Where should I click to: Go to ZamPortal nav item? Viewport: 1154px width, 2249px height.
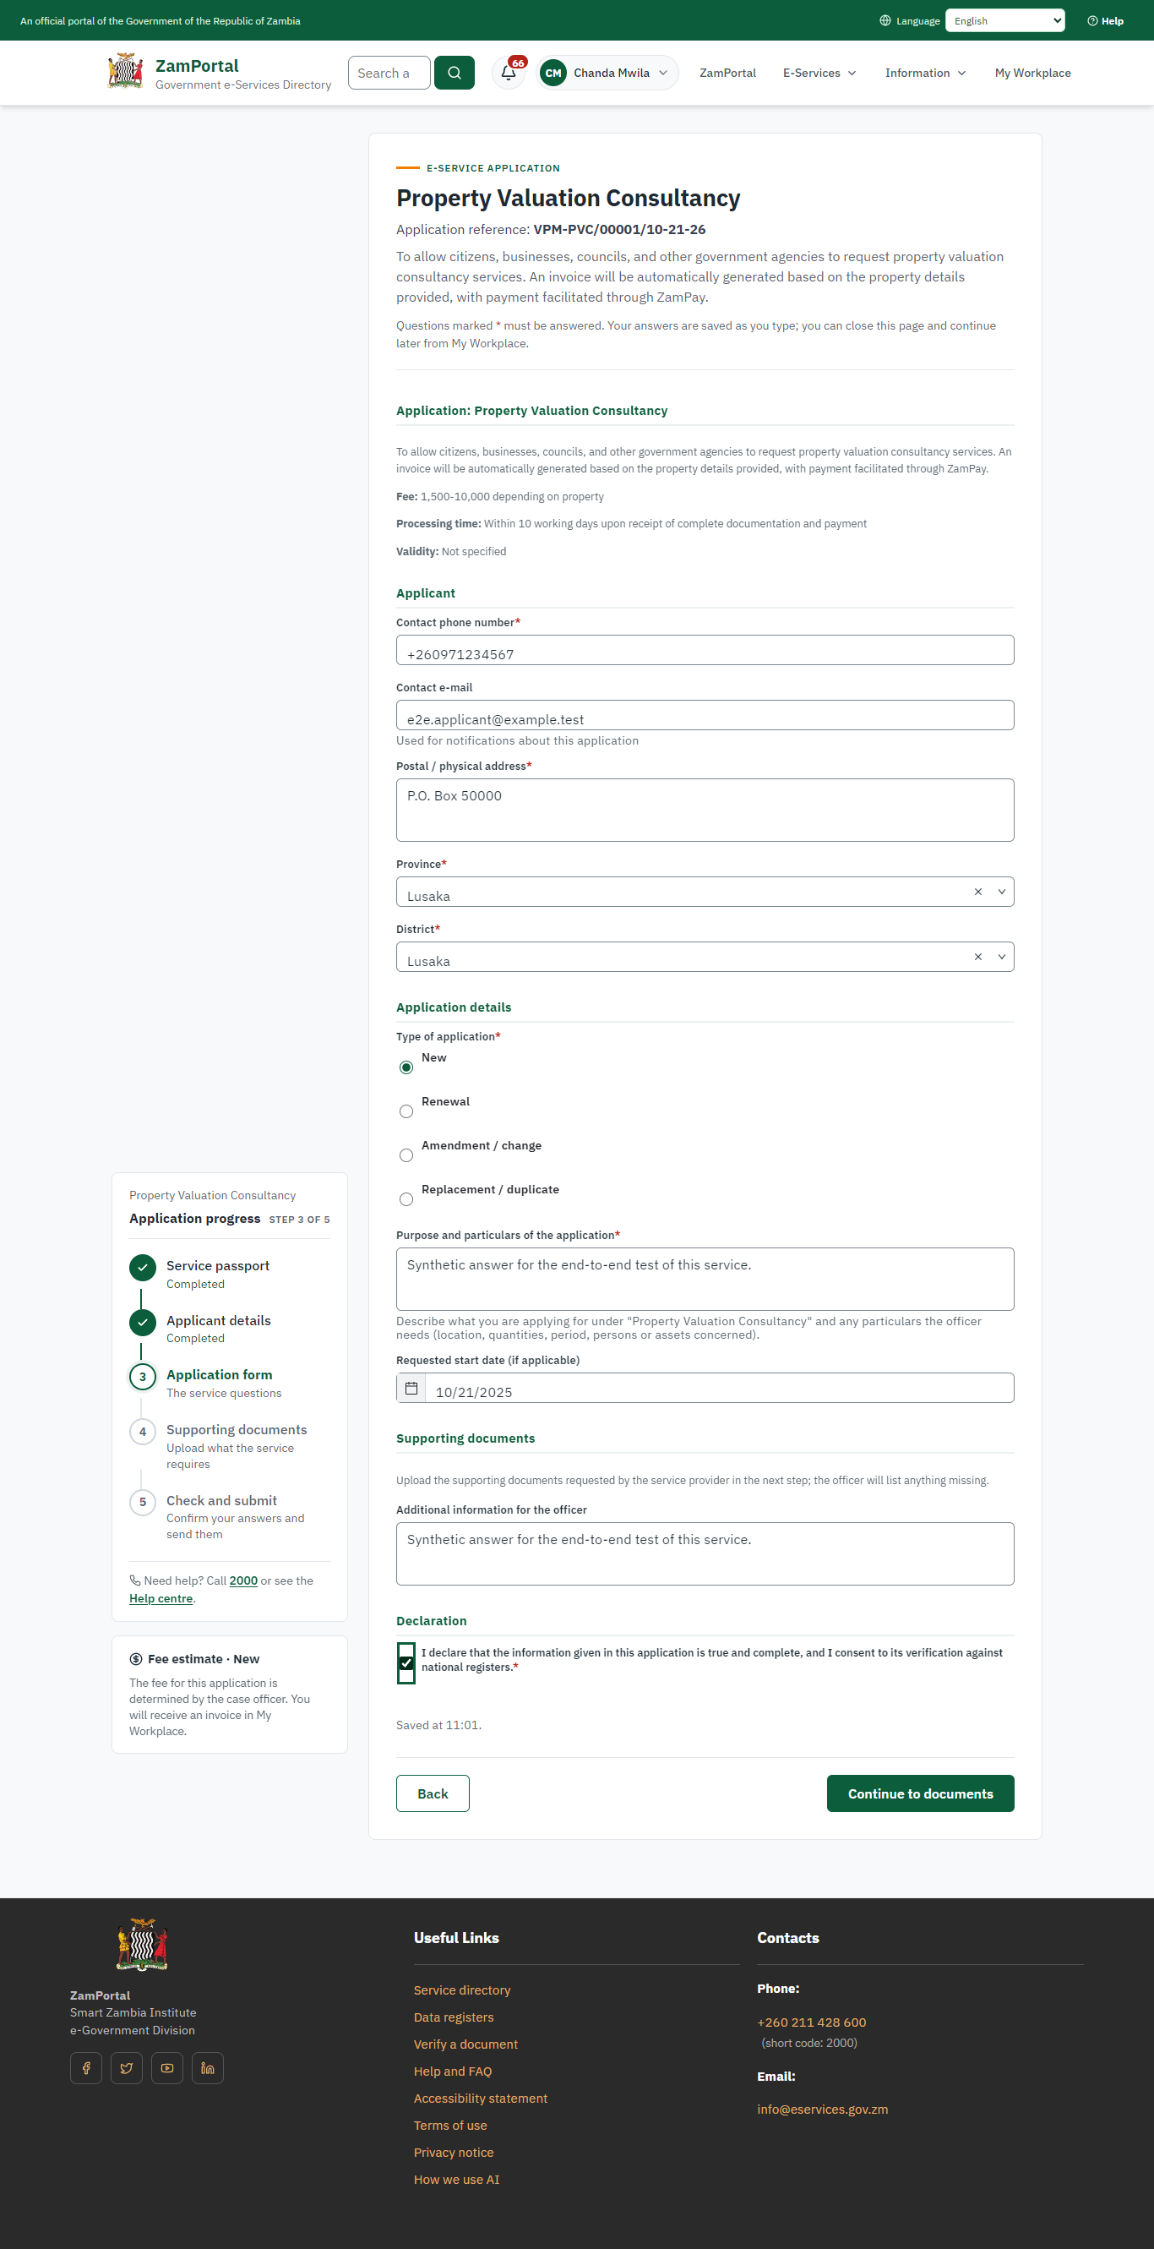point(727,73)
